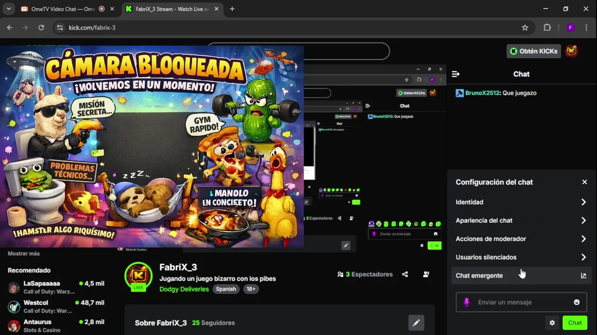Click the share stream icon
597x335 pixels.
(x=405, y=275)
